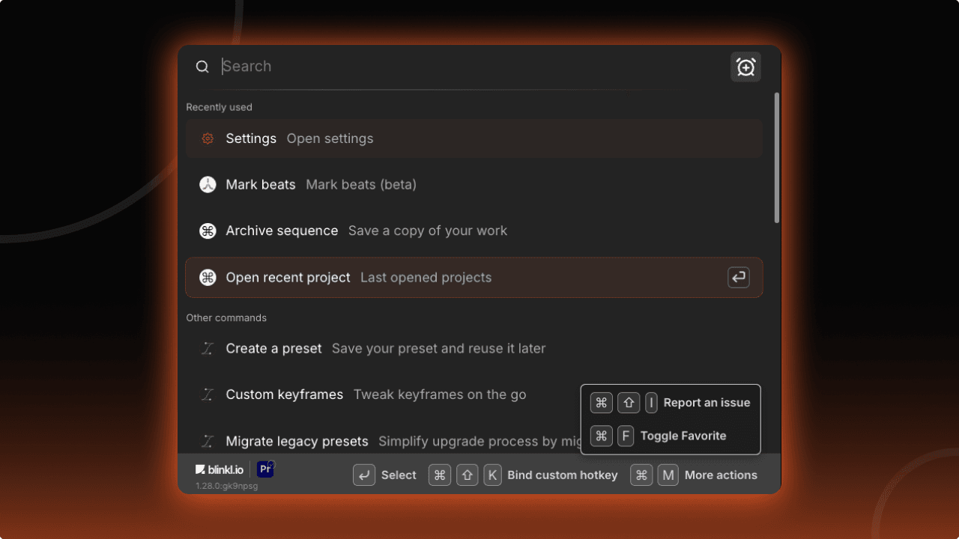Click the return arrow on Open recent project row

pyautogui.click(x=739, y=277)
